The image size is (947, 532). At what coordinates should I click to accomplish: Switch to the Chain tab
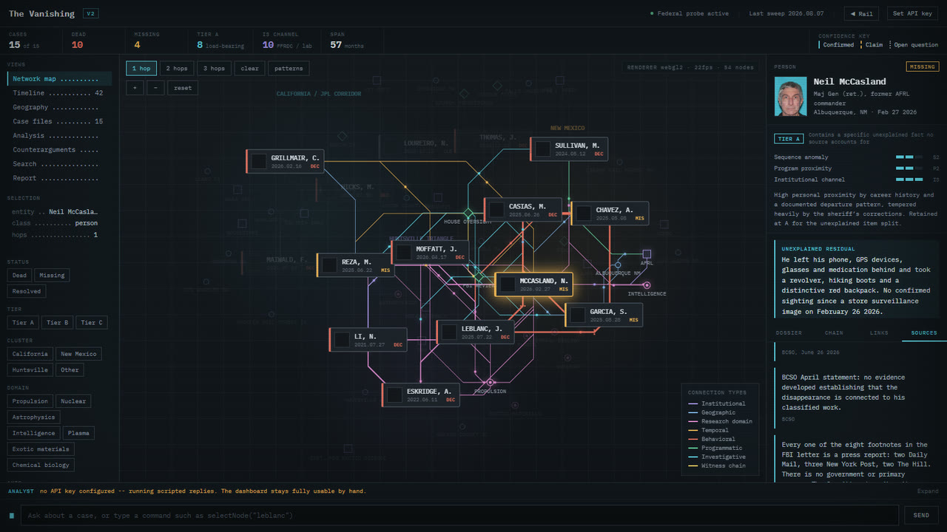click(834, 333)
